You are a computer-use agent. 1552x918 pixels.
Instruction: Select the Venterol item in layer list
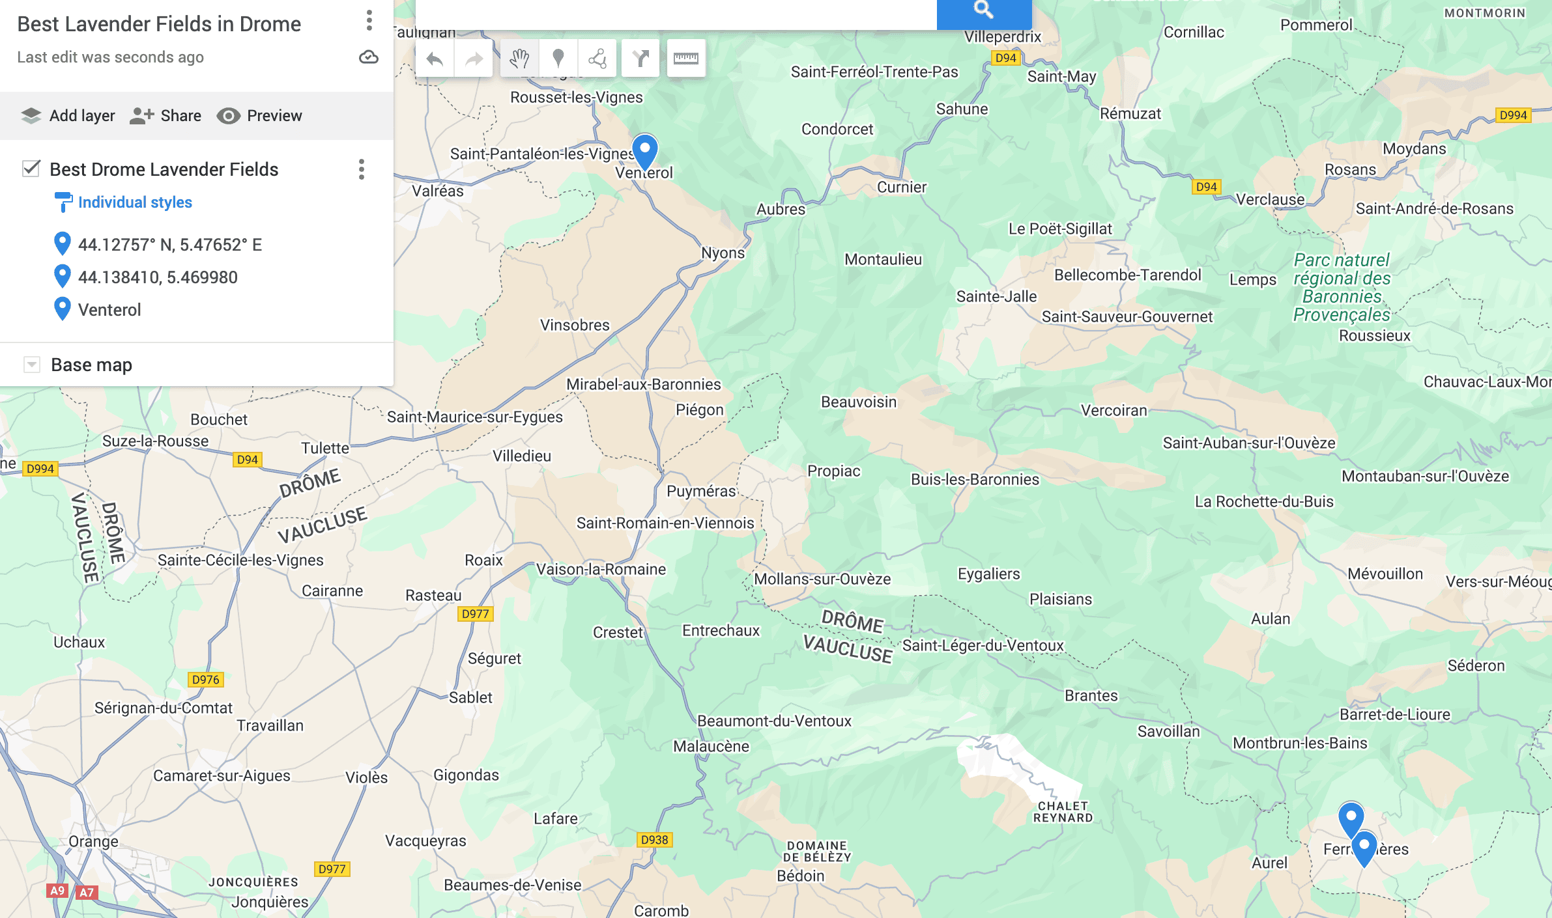[x=109, y=310]
